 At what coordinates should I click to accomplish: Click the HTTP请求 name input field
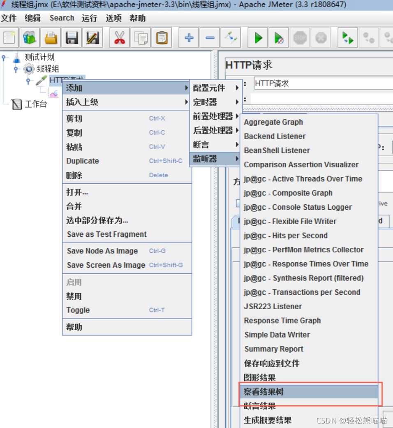[x=323, y=83]
